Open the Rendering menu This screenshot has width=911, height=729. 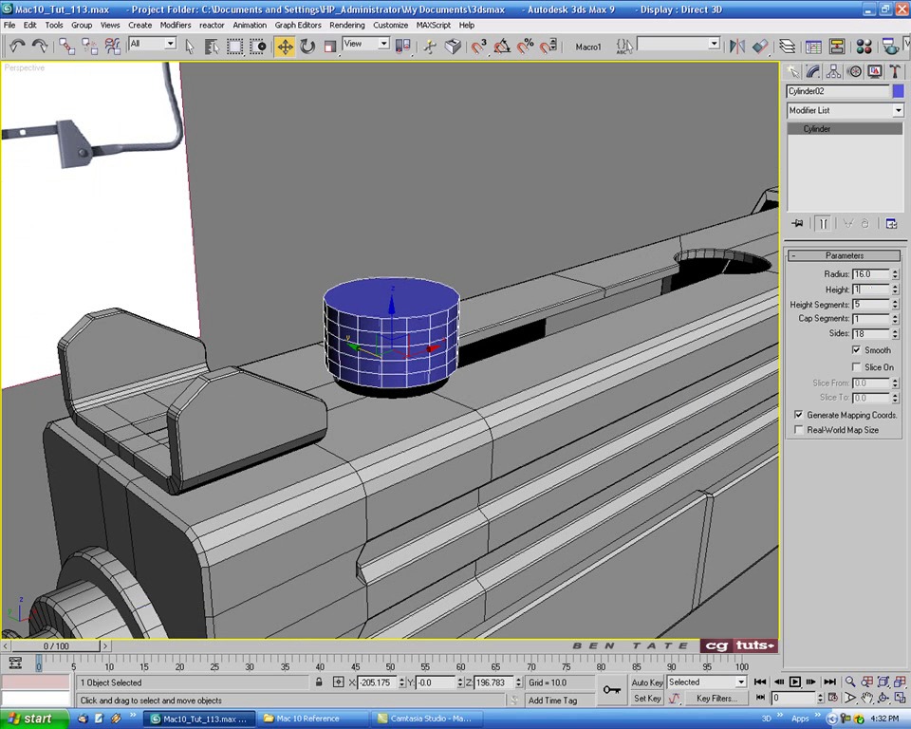(x=347, y=25)
